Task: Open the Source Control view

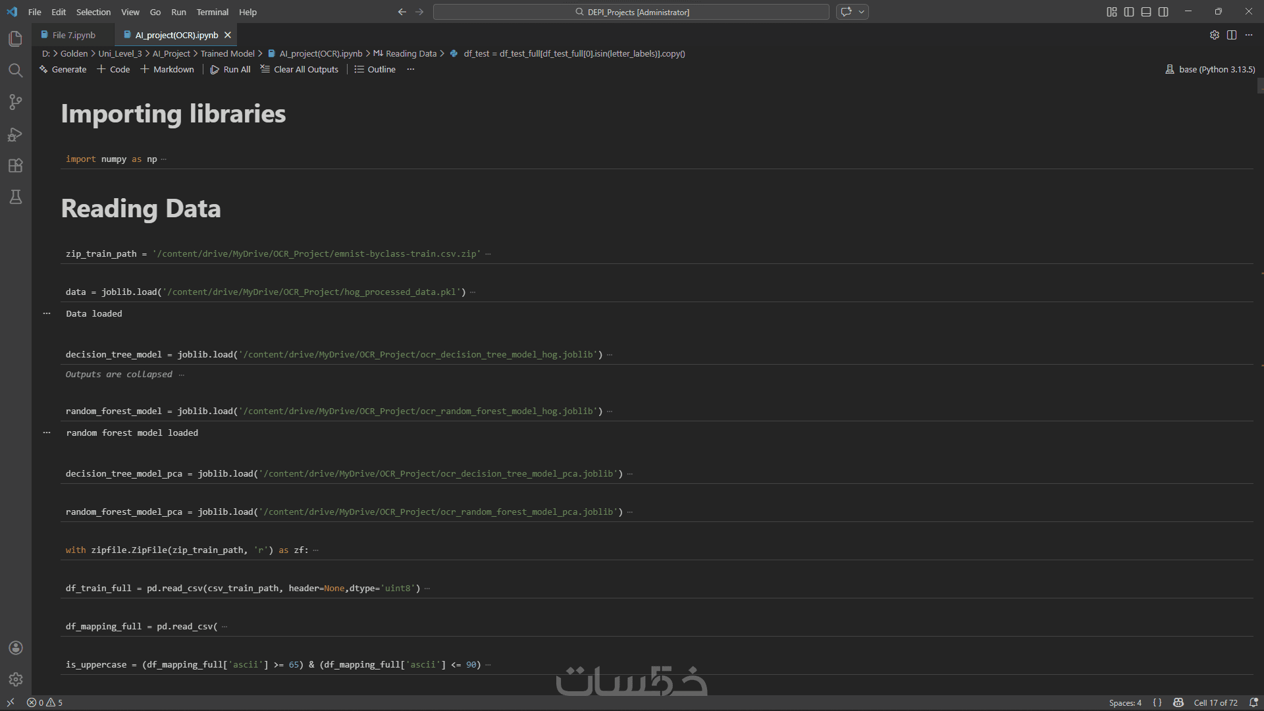Action: [x=15, y=102]
